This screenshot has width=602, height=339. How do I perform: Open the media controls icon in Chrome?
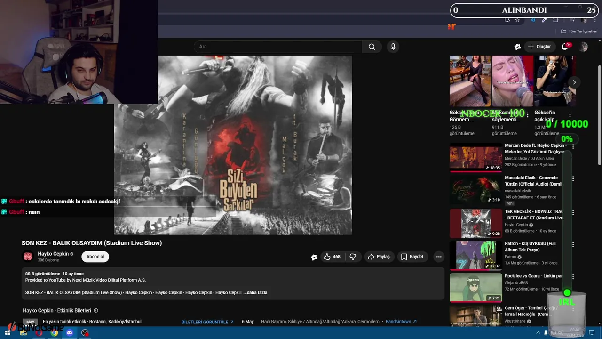pyautogui.click(x=572, y=20)
